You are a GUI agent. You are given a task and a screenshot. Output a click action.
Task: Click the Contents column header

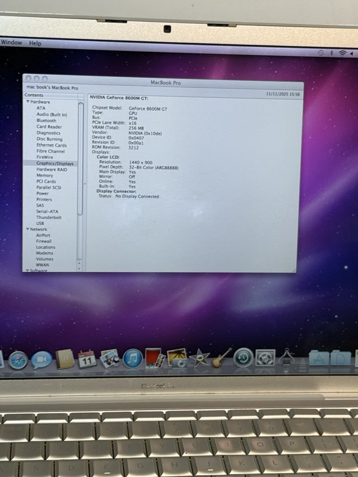[51, 95]
